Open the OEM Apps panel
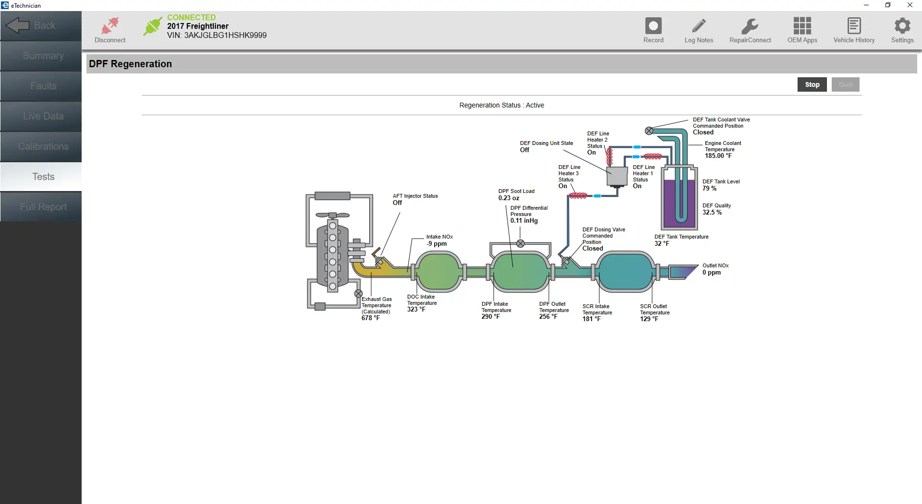Image resolution: width=922 pixels, height=504 pixels. pos(801,30)
